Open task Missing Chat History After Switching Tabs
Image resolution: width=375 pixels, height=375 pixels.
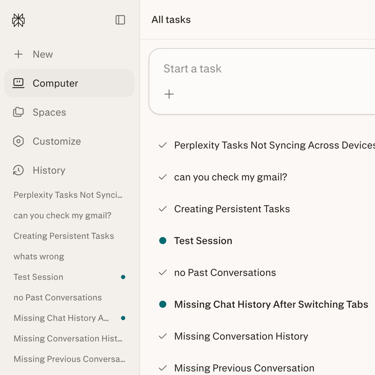pos(271,304)
